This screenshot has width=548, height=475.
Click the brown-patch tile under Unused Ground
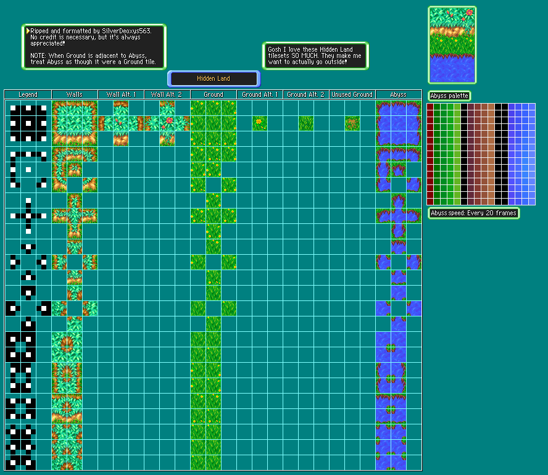click(352, 123)
